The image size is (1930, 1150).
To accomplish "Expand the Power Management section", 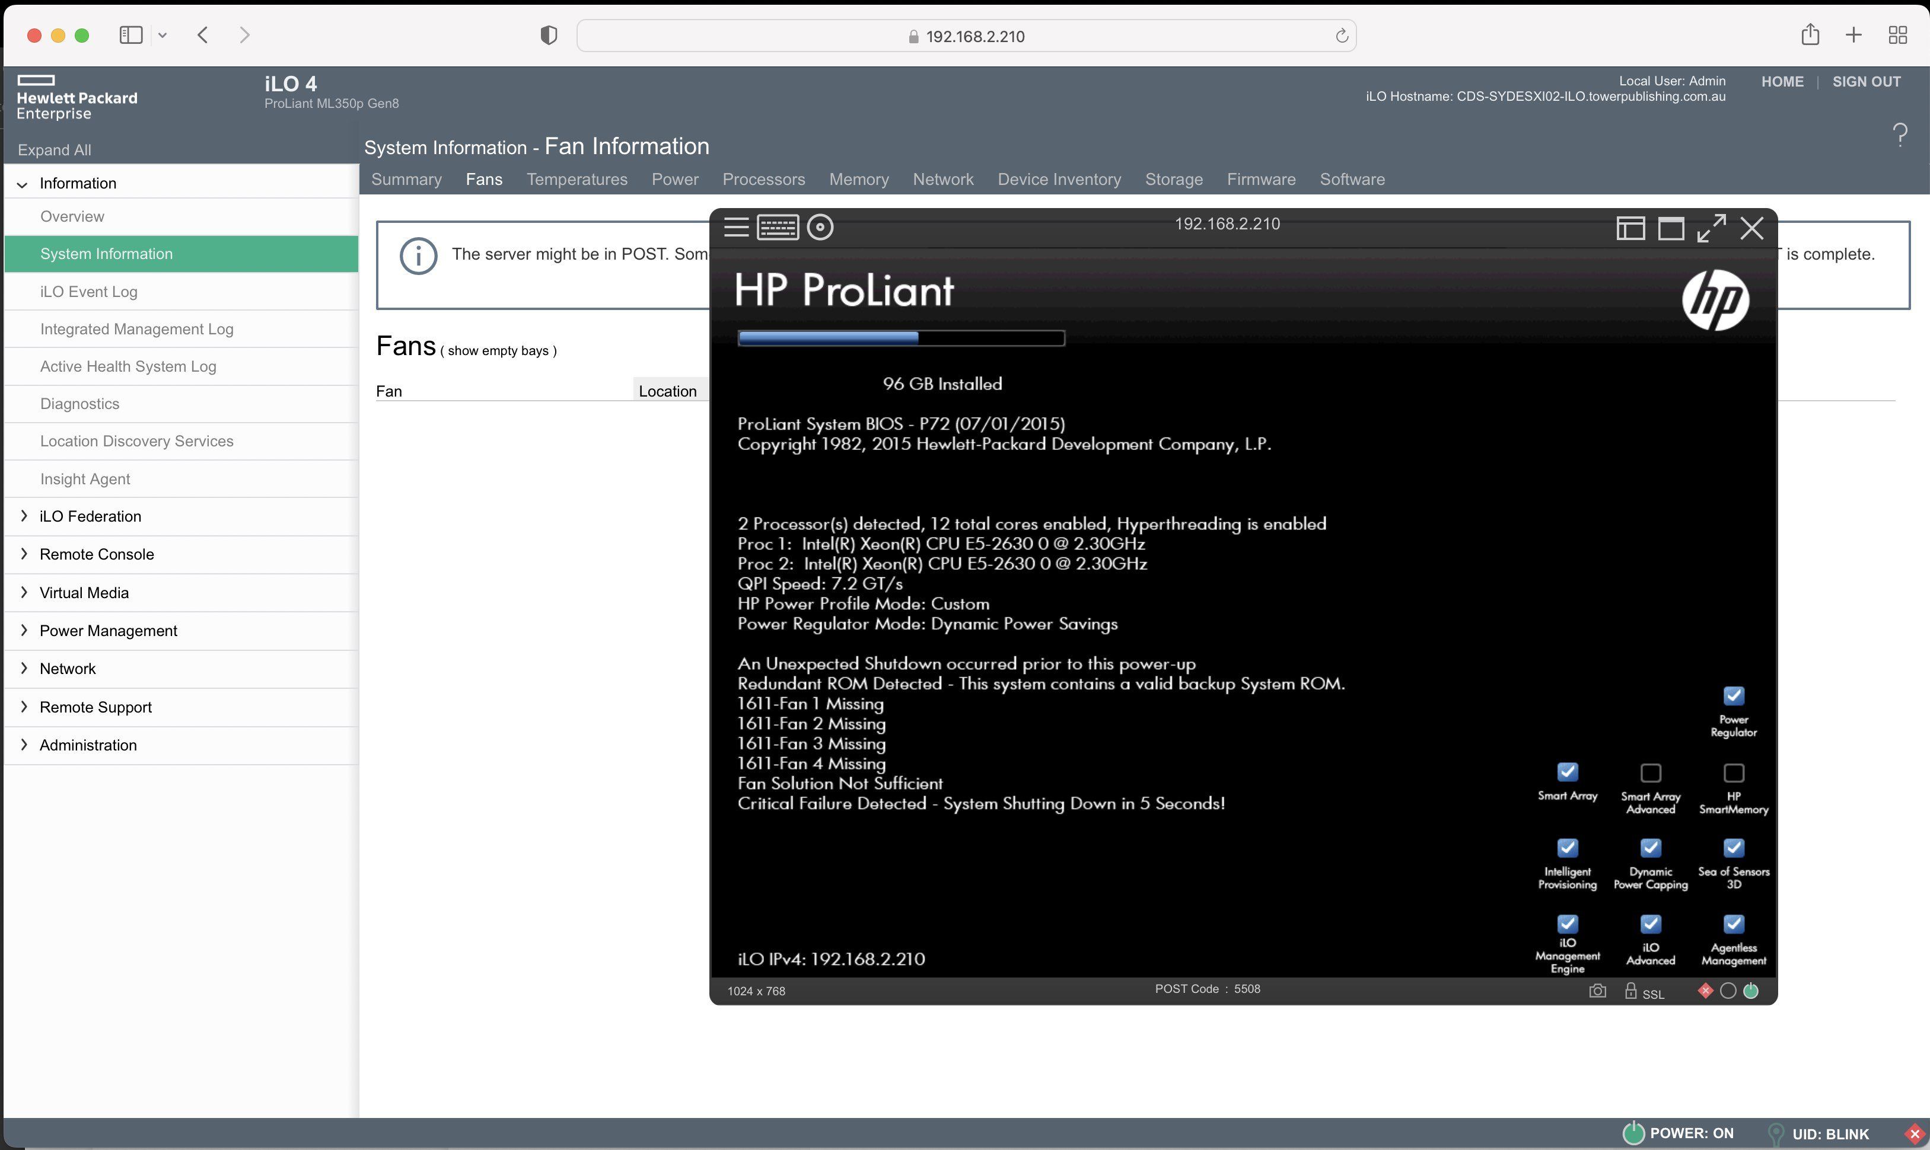I will click(23, 630).
